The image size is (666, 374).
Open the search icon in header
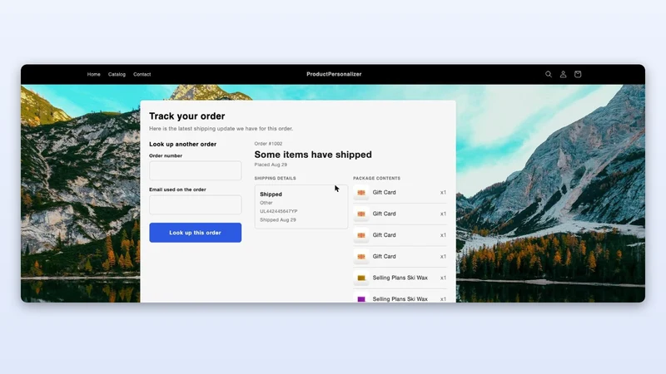tap(549, 74)
